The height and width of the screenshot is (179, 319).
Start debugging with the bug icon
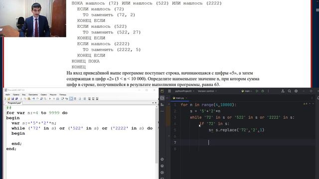tap(263, 91)
